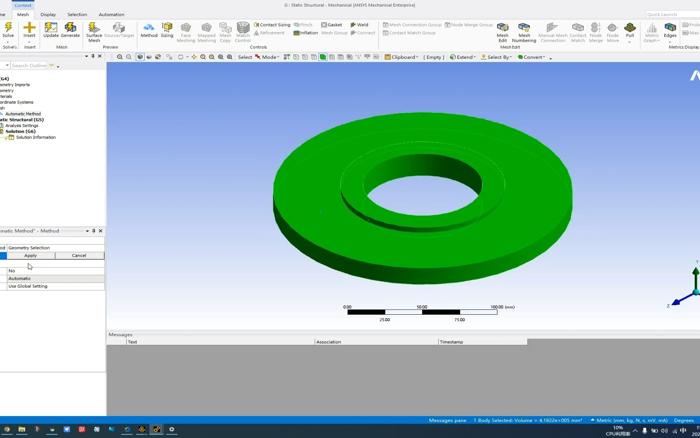Click the Apply button
The height and width of the screenshot is (438, 700).
30,255
